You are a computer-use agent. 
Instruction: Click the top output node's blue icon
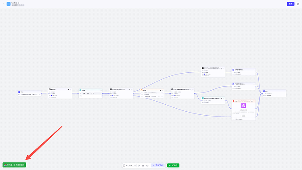click(233, 70)
